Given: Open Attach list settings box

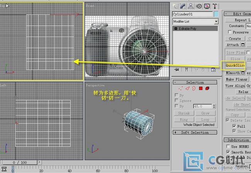Looking at the screenshot, I should point(243,45).
